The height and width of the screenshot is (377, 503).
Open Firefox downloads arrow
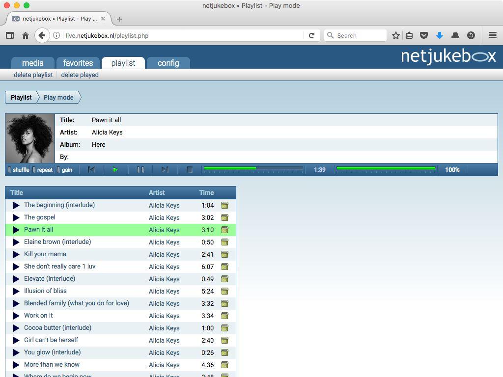click(440, 35)
